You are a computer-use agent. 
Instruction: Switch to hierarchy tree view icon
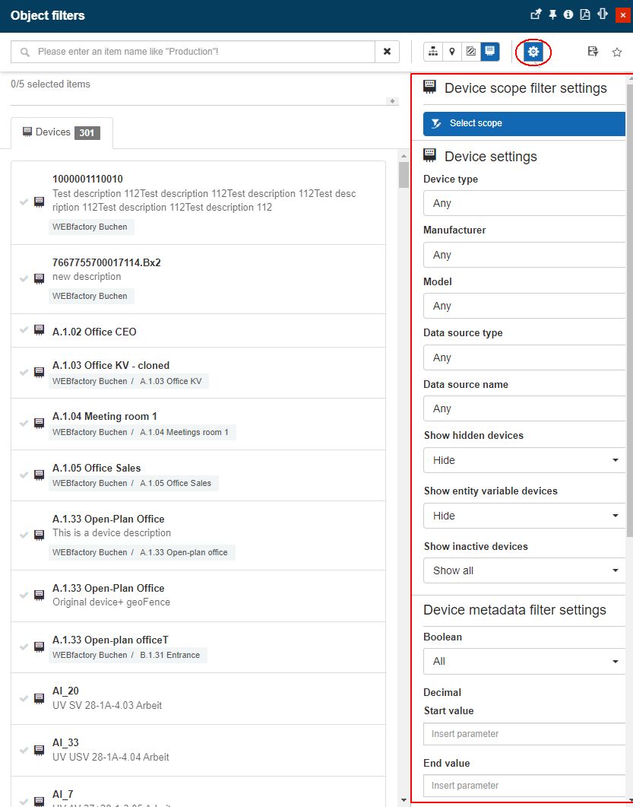[x=433, y=52]
